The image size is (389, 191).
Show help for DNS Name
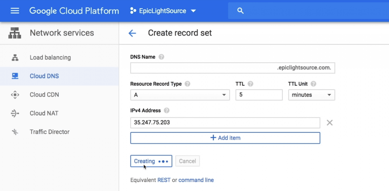pyautogui.click(x=161, y=57)
